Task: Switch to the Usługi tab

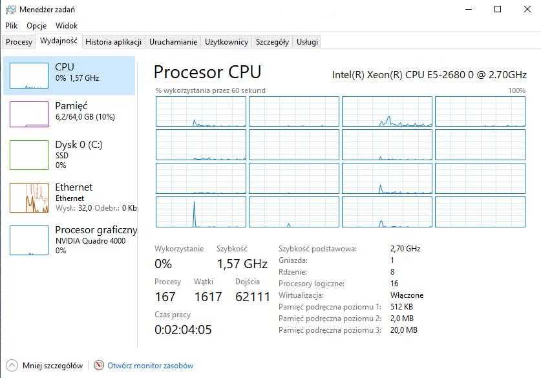Action: (x=307, y=42)
